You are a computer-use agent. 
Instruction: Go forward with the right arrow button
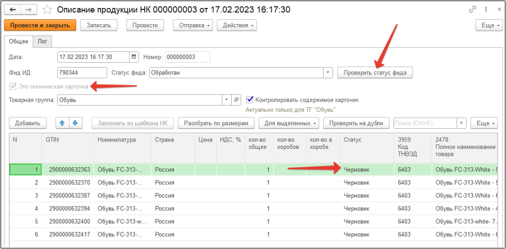[x=29, y=10]
